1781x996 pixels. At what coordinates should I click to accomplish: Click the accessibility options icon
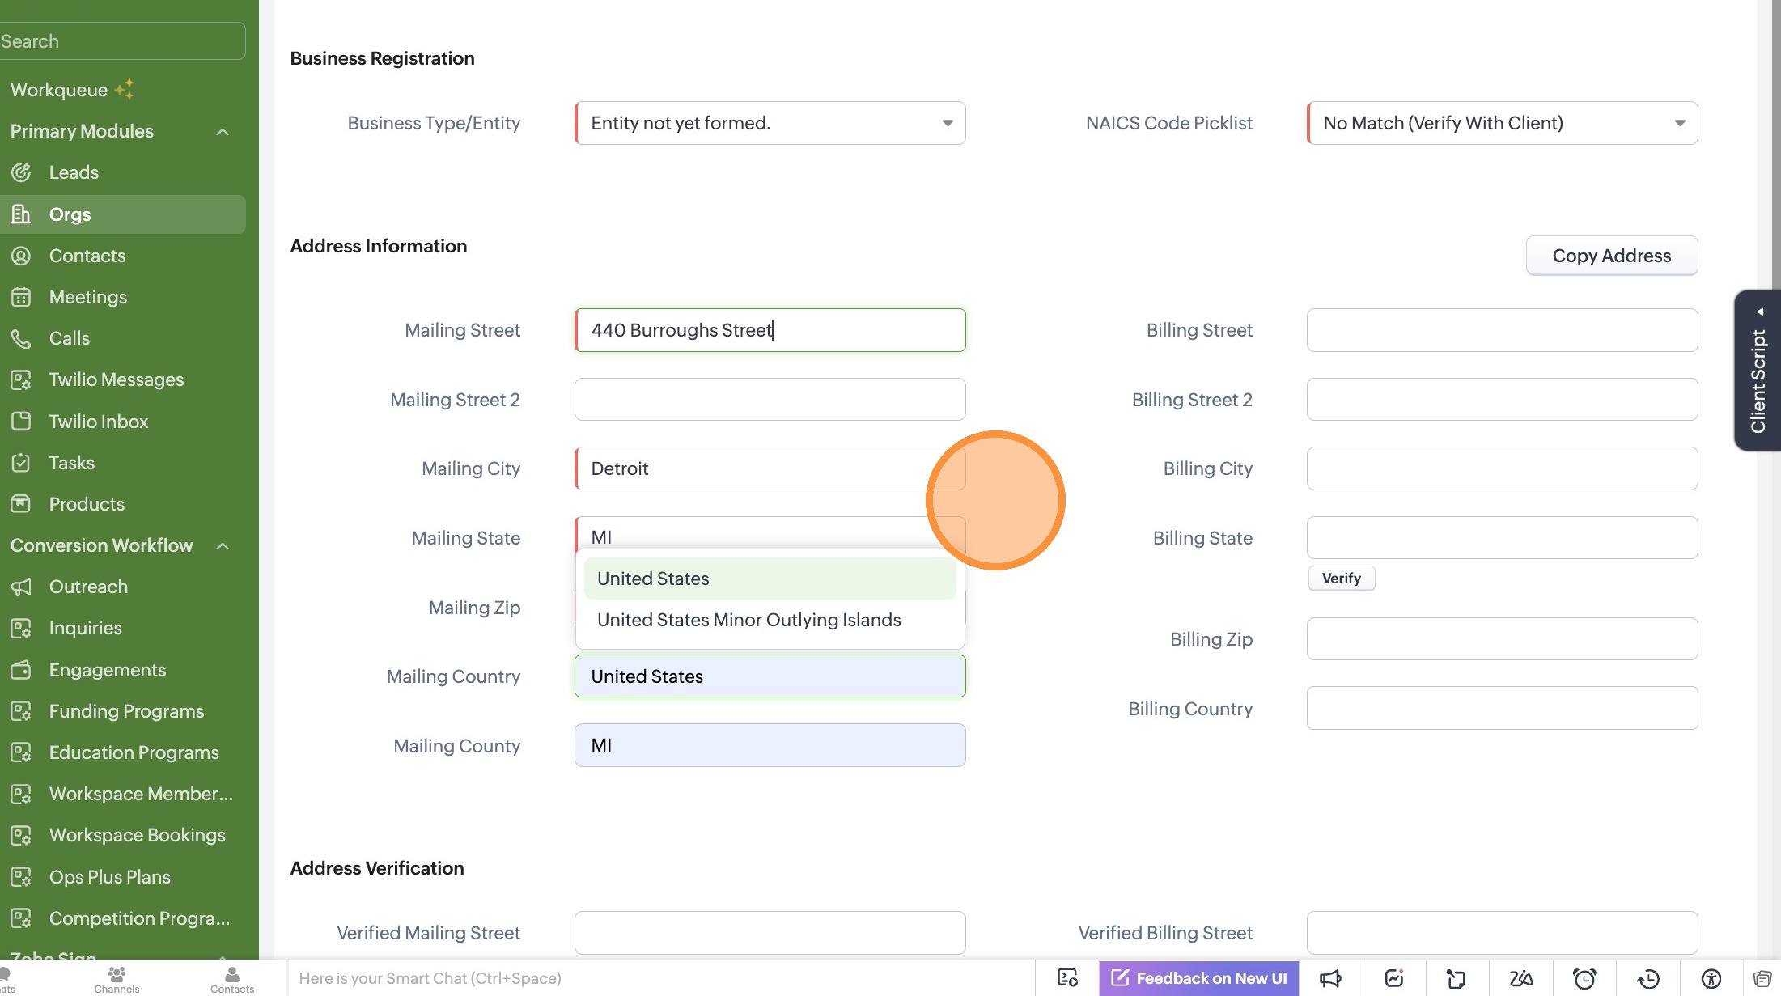[x=1711, y=978]
